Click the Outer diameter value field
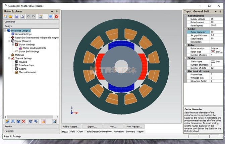The height and width of the screenshot is (144, 225). pos(216,32)
